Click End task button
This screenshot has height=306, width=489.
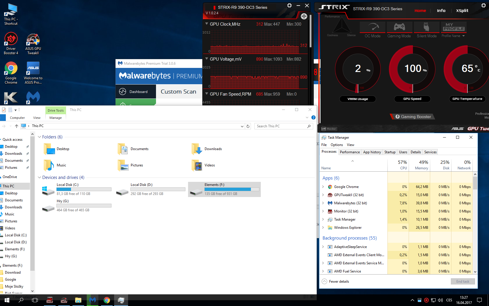coord(463,282)
